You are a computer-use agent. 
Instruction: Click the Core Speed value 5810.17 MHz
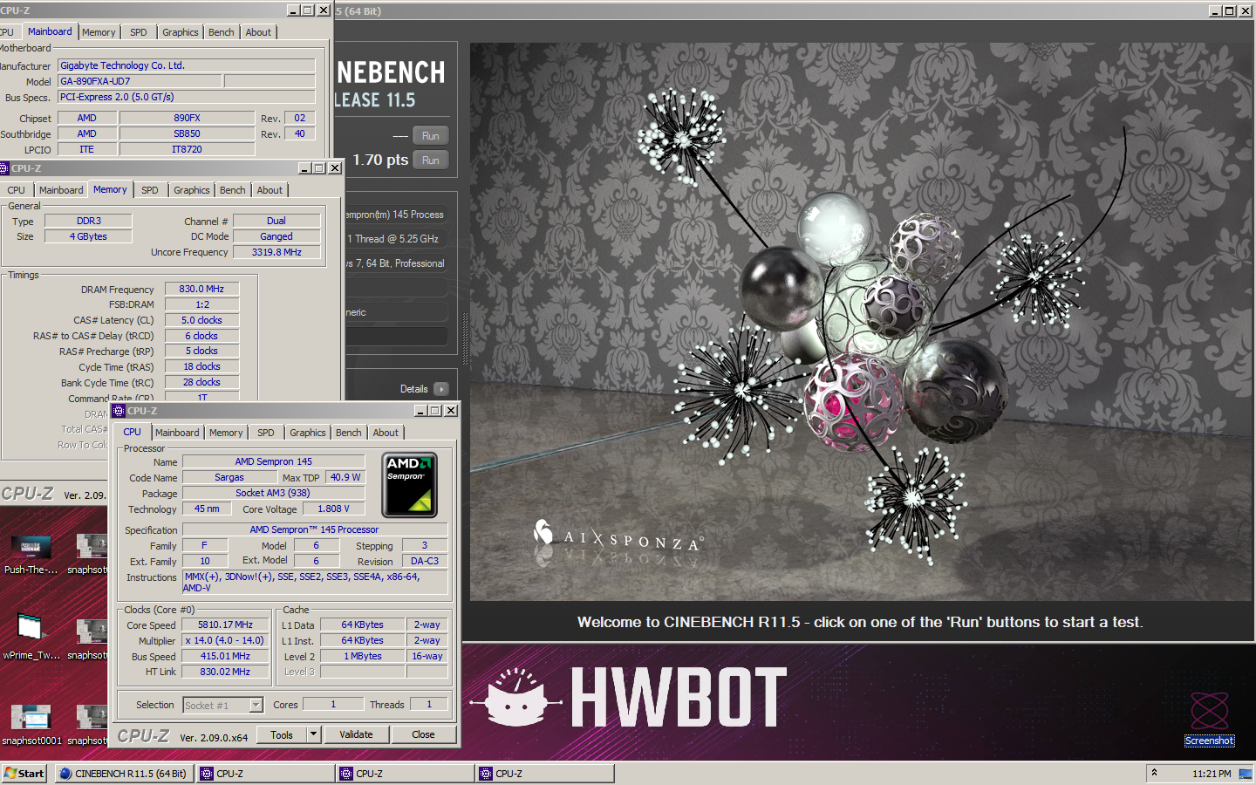pyautogui.click(x=225, y=625)
